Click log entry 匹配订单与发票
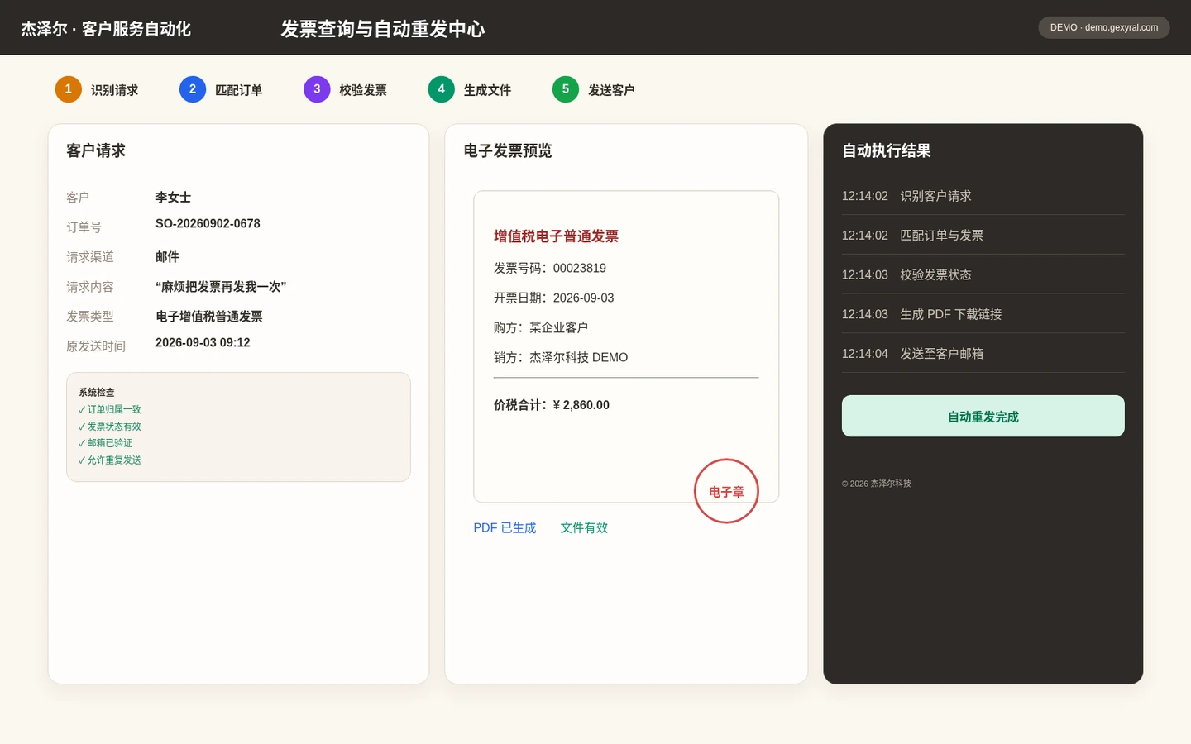The width and height of the screenshot is (1191, 744). 983,236
